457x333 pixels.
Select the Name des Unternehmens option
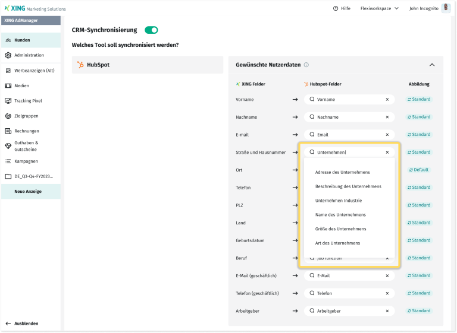pyautogui.click(x=340, y=215)
